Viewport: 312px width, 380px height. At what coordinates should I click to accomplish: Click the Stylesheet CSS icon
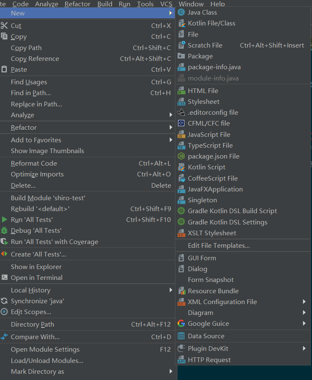pos(181,101)
